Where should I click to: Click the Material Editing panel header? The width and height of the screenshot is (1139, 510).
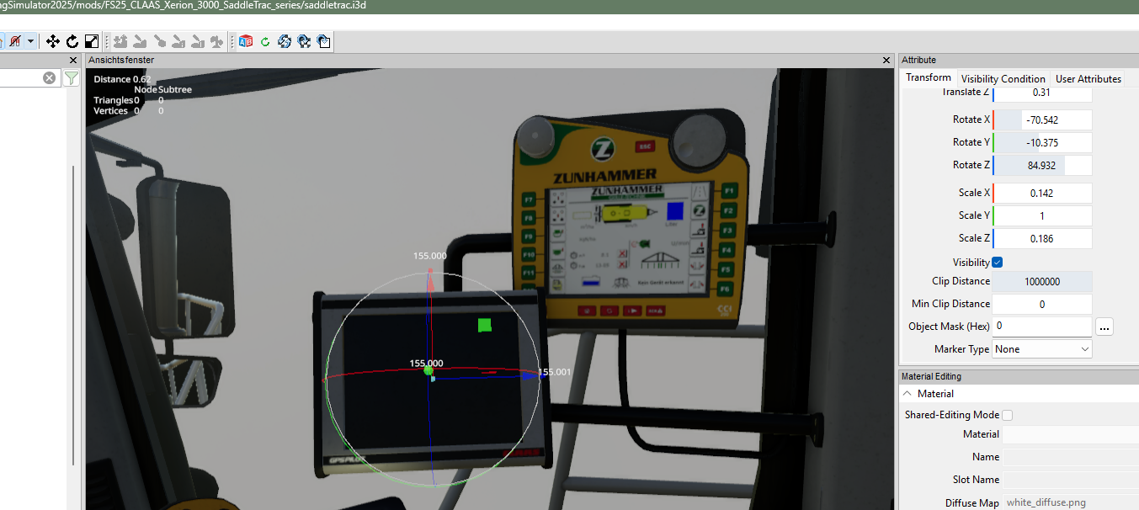point(1019,376)
